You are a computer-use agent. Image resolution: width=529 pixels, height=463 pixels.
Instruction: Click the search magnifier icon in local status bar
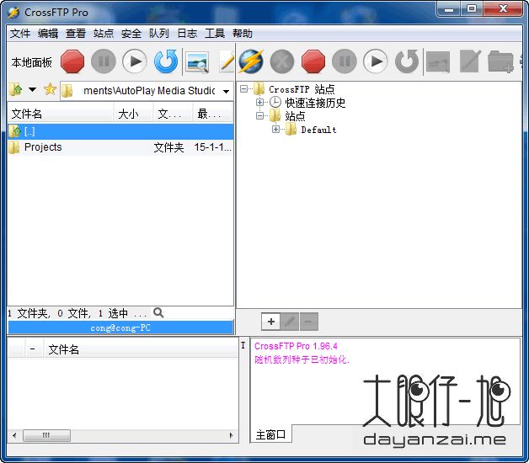158,313
